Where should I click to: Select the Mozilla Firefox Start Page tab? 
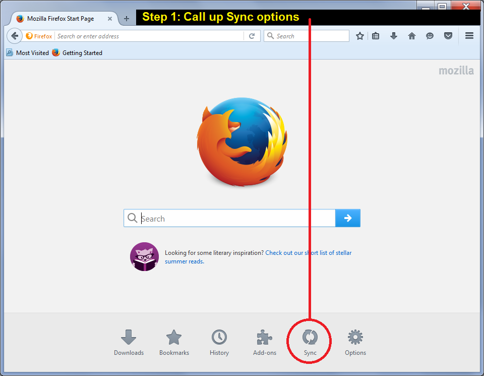point(62,19)
